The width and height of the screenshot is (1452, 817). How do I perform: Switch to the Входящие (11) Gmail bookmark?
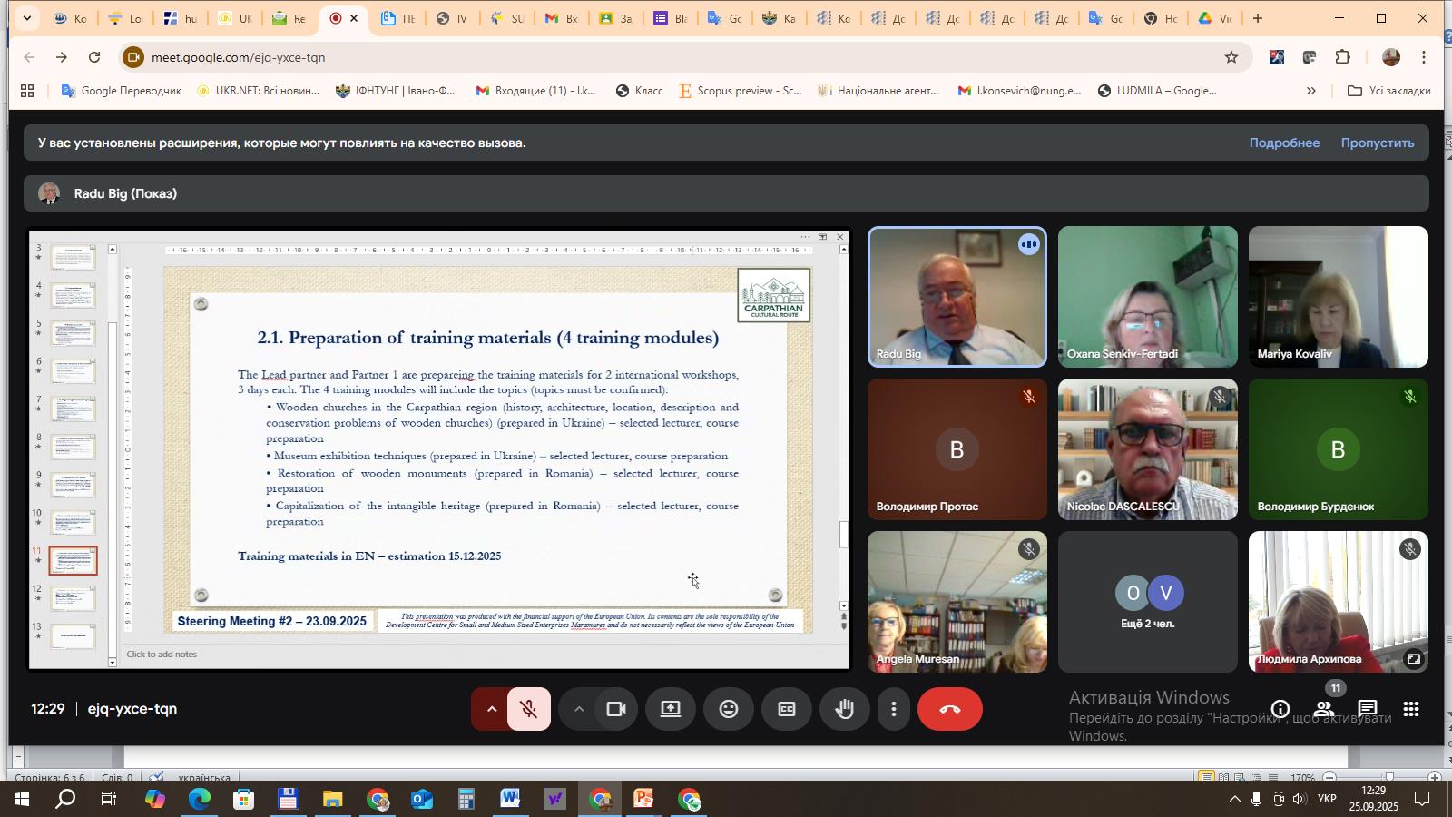535,91
